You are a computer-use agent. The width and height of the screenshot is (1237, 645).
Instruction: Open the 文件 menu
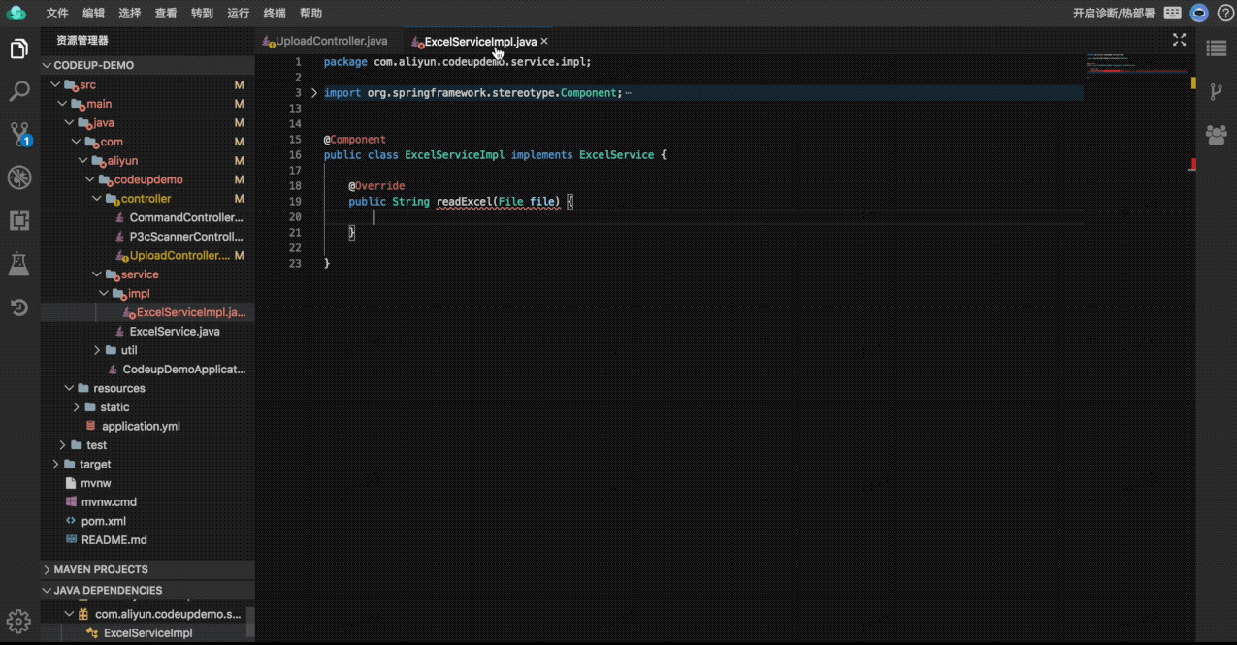57,14
